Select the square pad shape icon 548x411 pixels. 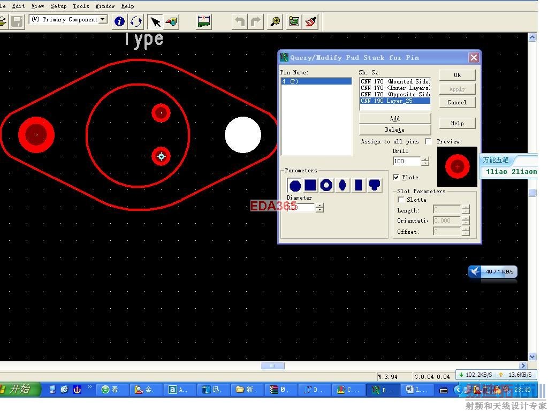310,185
